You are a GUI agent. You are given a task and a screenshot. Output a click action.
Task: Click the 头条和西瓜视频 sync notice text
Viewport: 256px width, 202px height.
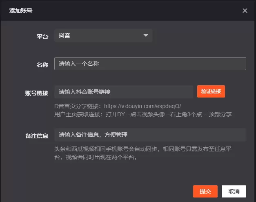click(x=145, y=153)
